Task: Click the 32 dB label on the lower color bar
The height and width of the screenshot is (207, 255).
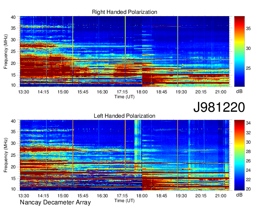Action: [x=248, y=133]
